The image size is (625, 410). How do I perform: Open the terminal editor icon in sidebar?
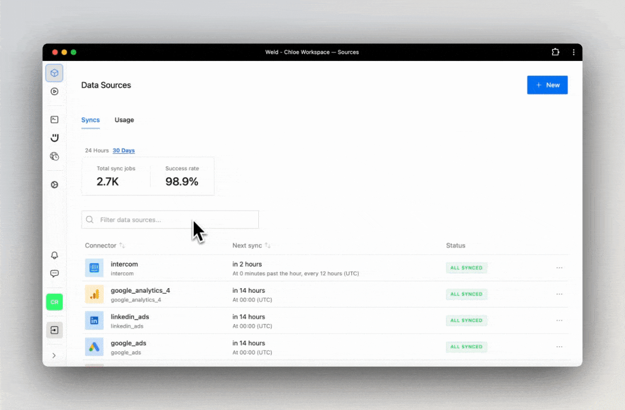(x=54, y=120)
